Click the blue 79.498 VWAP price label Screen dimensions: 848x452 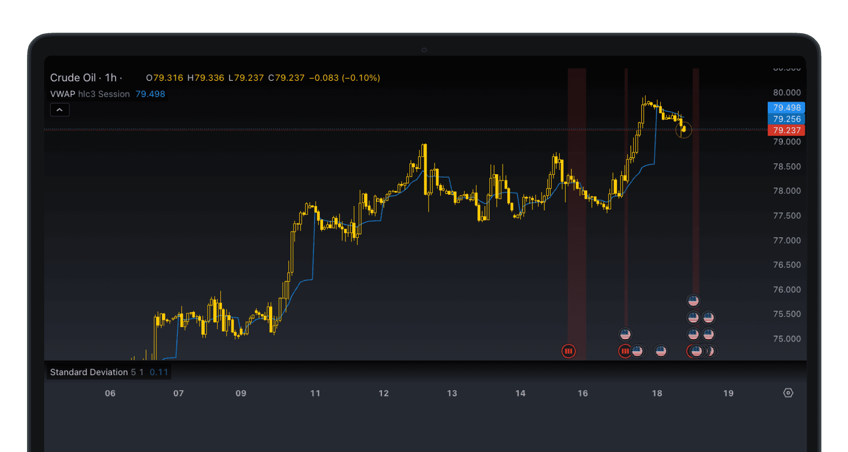pyautogui.click(x=787, y=108)
